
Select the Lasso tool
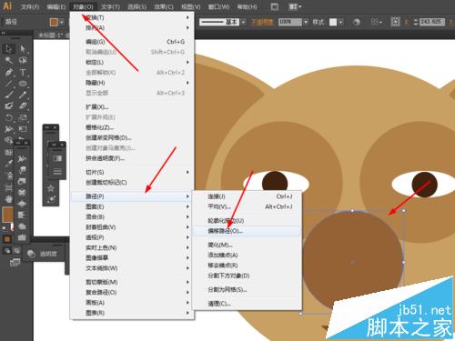click(x=23, y=60)
